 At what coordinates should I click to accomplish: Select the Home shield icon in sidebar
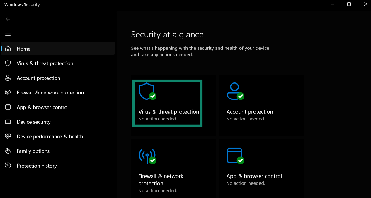click(8, 49)
